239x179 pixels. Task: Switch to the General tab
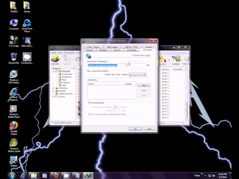point(90,50)
